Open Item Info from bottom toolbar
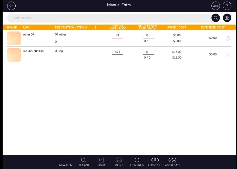 point(137,162)
